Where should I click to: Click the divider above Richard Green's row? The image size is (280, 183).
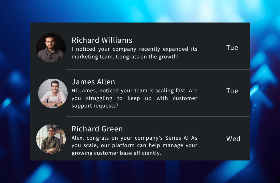(x=158, y=116)
